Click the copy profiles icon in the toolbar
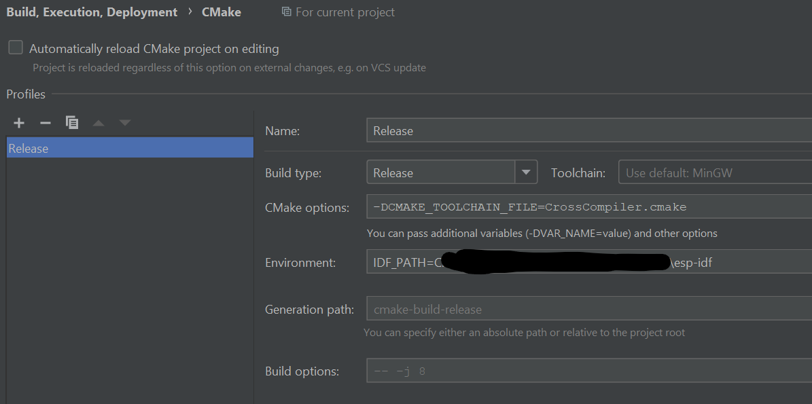812x404 pixels. tap(71, 122)
